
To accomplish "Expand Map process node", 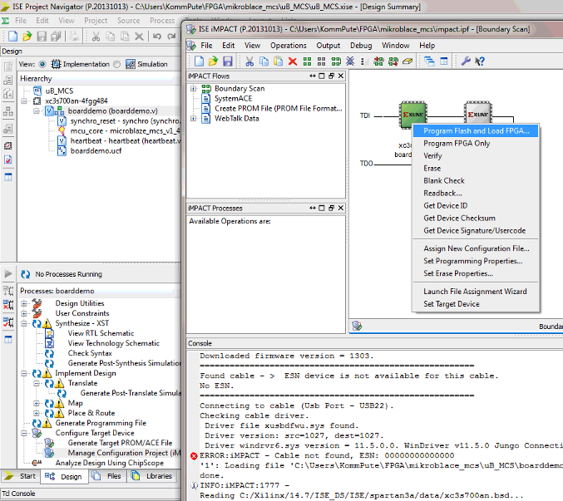I will pos(37,404).
